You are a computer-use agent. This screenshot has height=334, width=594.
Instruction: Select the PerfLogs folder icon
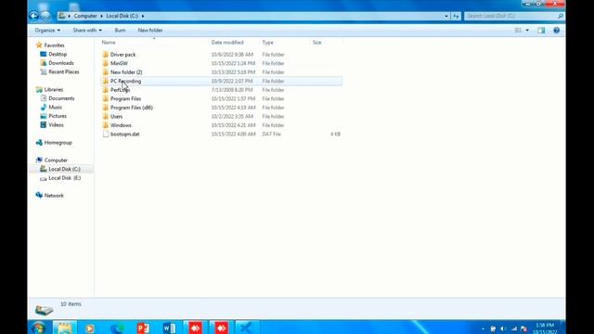[106, 90]
